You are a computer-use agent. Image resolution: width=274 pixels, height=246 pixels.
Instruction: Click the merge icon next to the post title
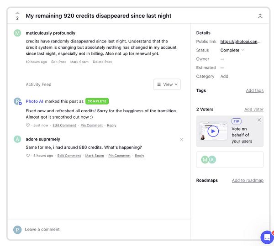click(x=260, y=16)
